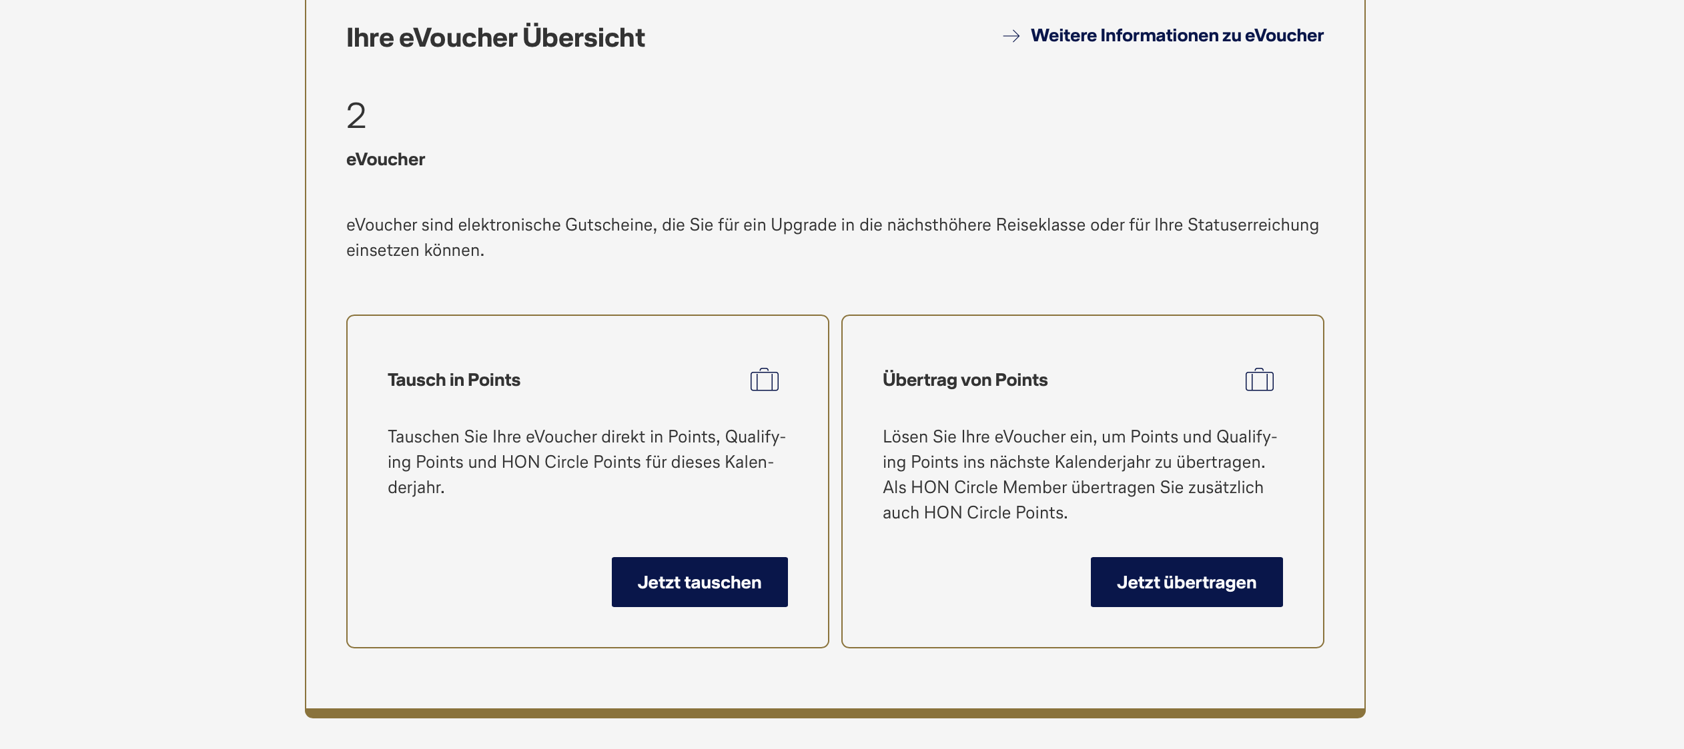Image resolution: width=1684 pixels, height=749 pixels.
Task: Select the Übertrag von Points card title
Action: tap(965, 380)
